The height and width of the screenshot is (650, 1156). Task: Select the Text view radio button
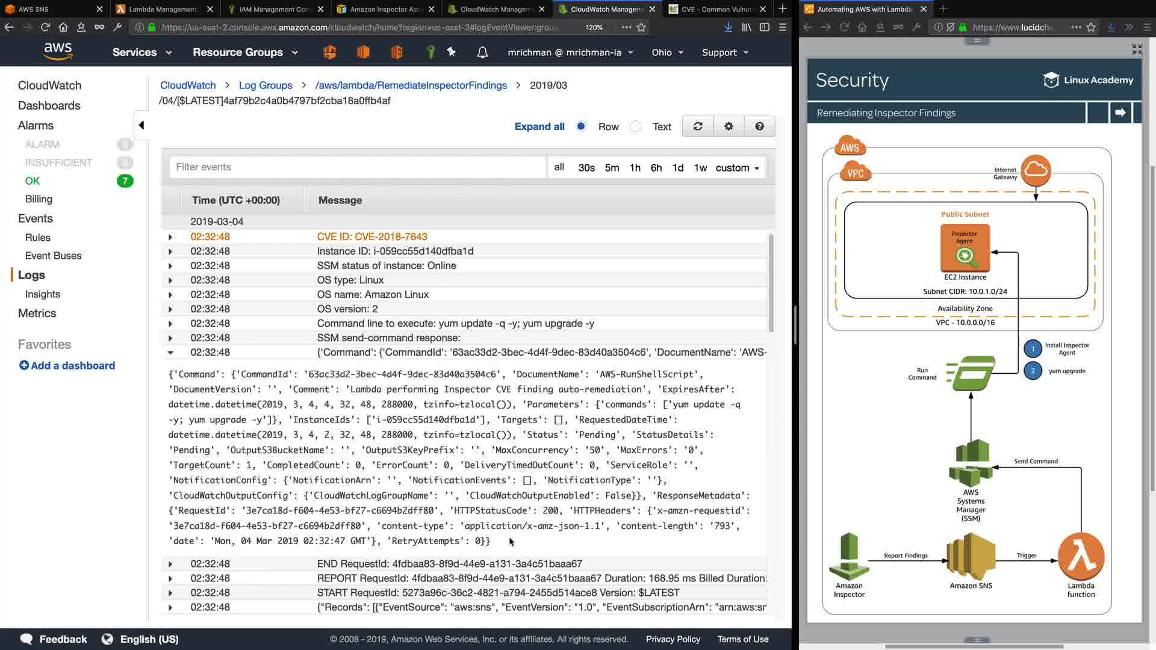(x=635, y=126)
